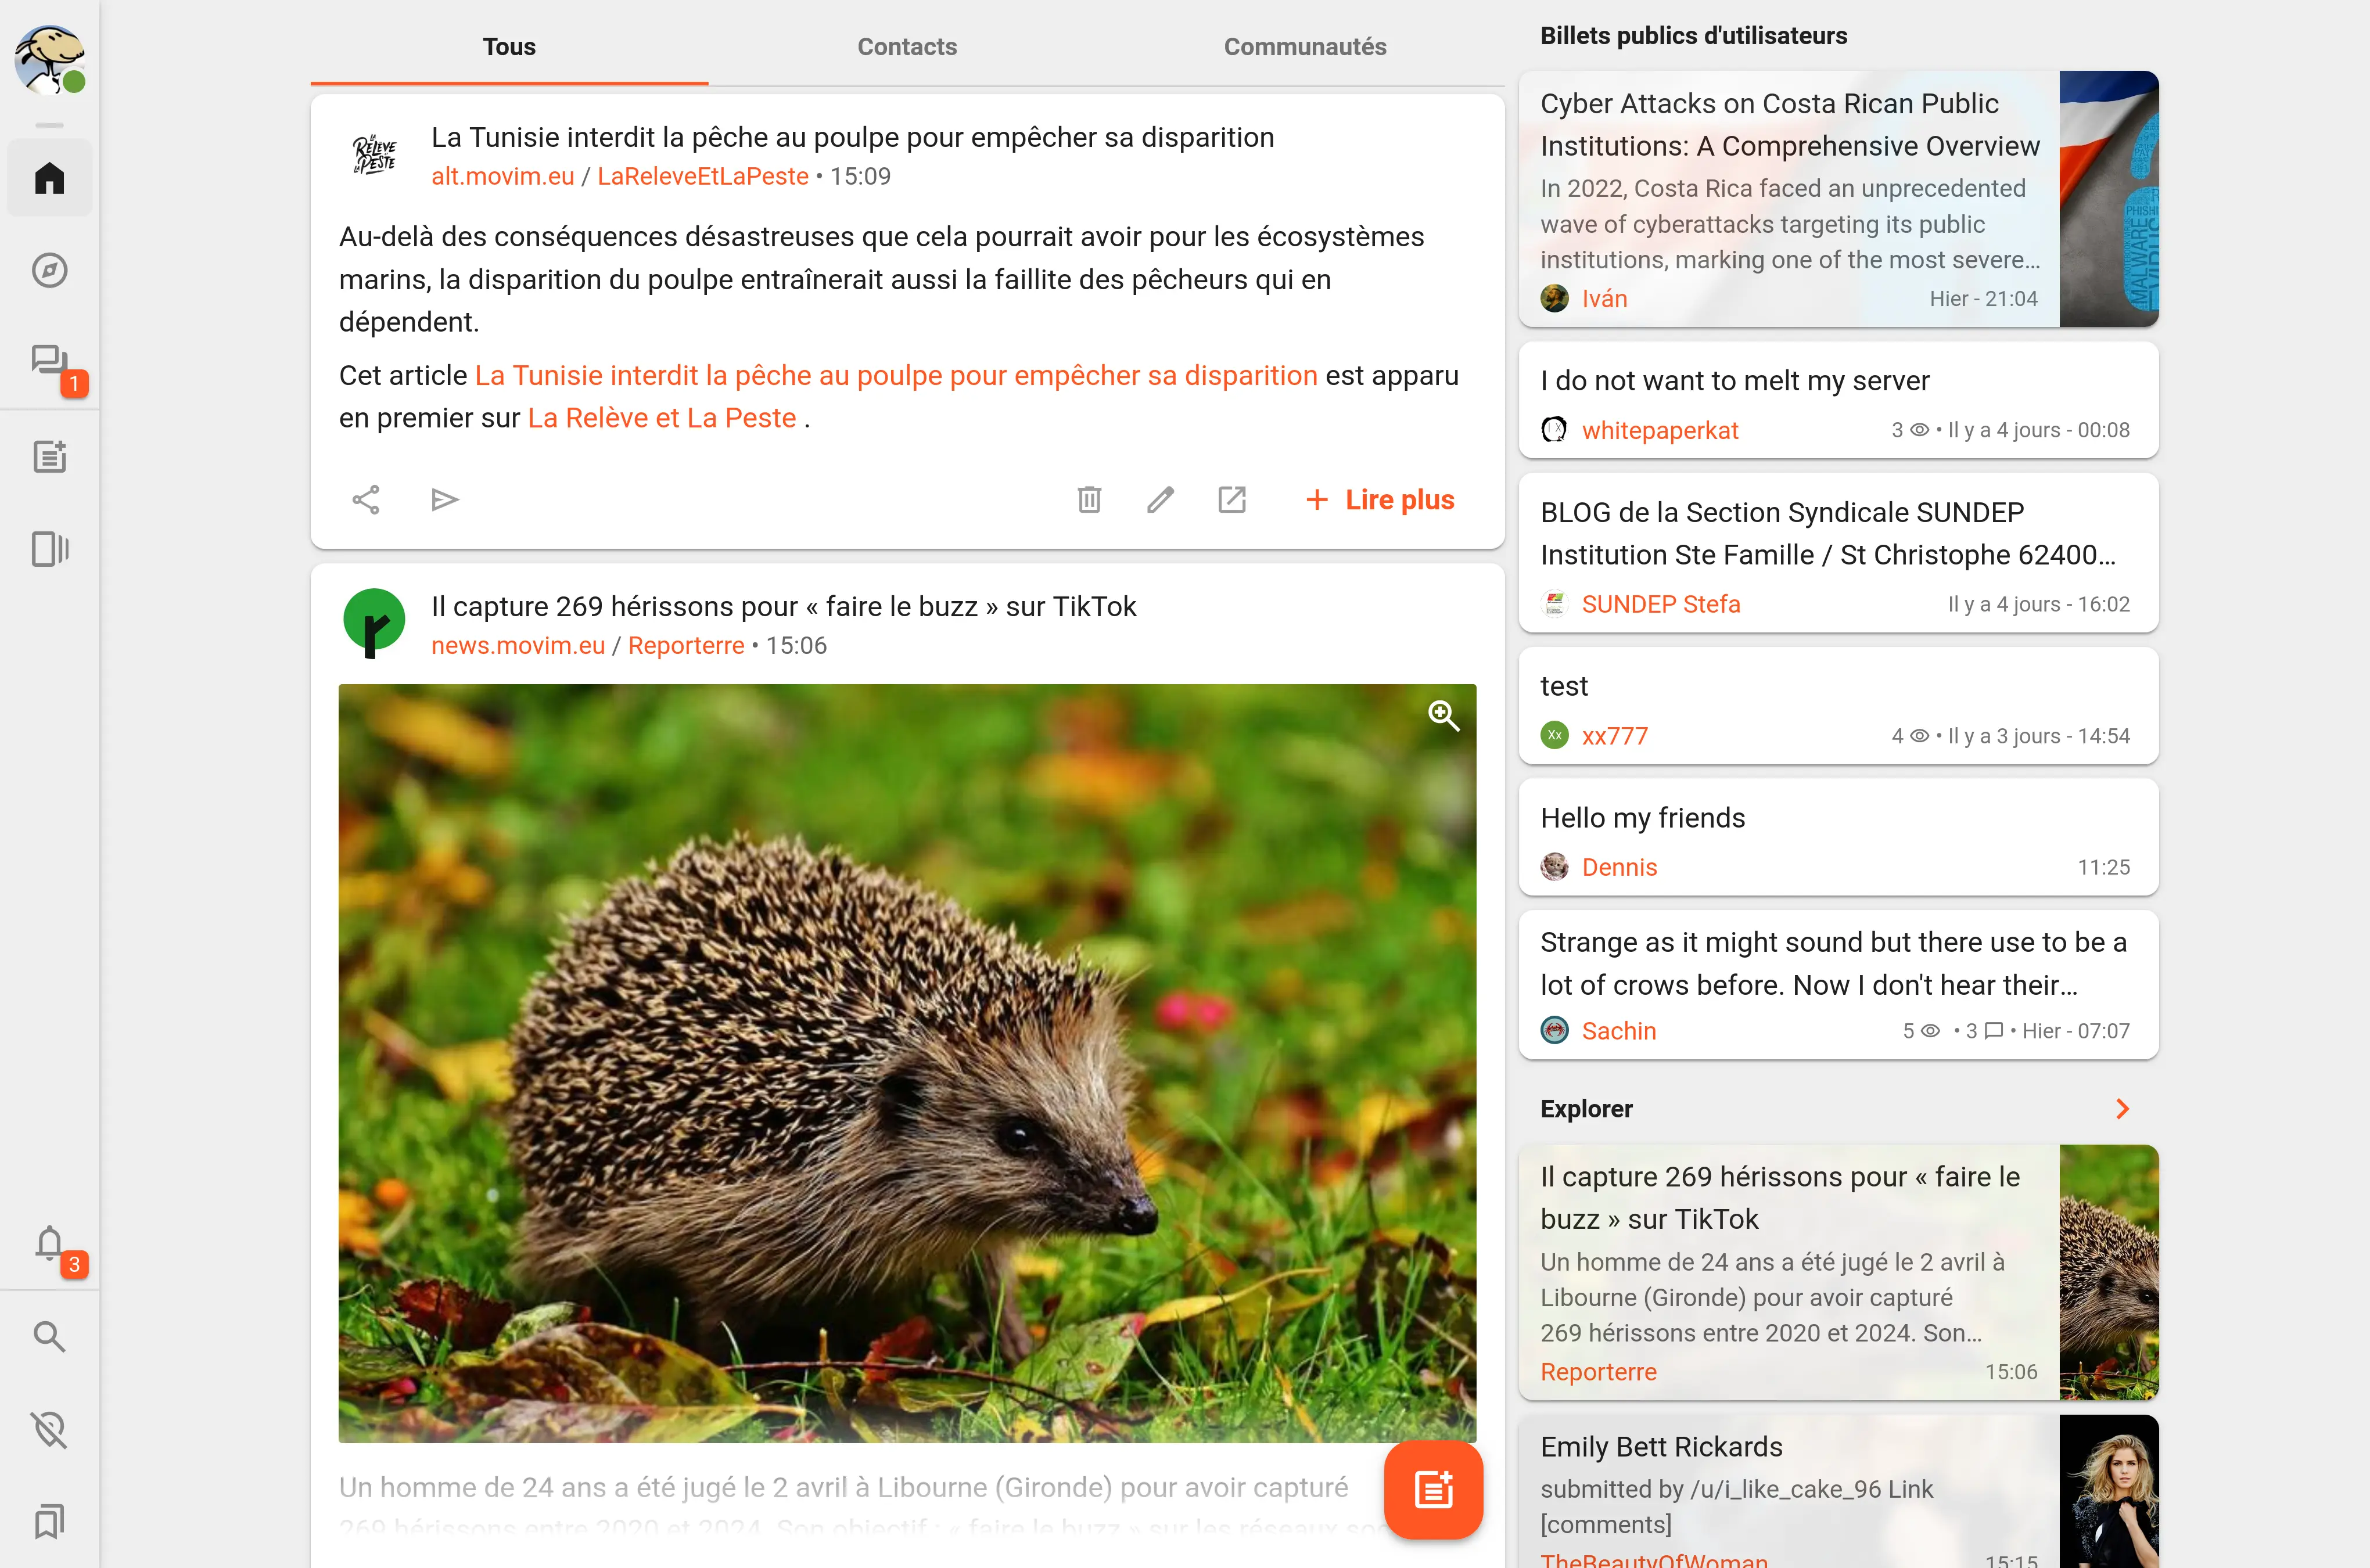Viewport: 2370px width, 1568px height.
Task: Click the zoom-in magnifier on hedgehog image
Action: (1442, 716)
